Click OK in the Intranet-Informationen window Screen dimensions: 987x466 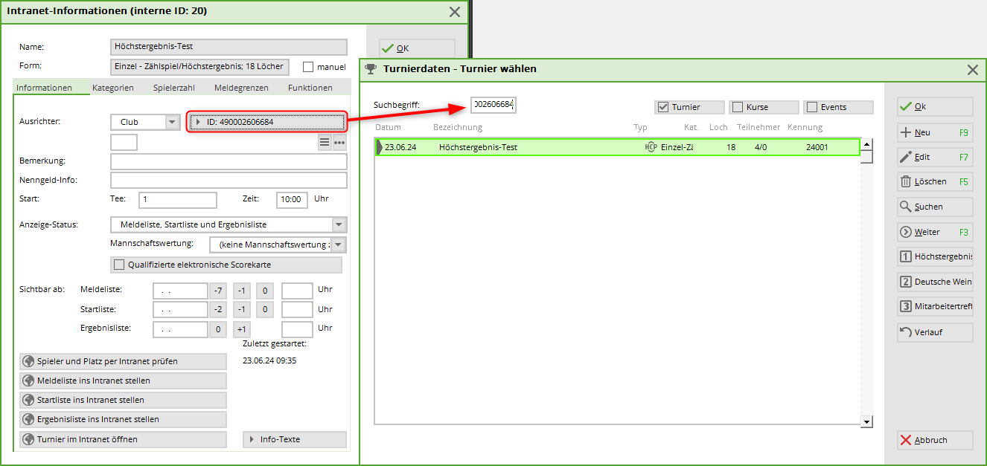pos(417,48)
